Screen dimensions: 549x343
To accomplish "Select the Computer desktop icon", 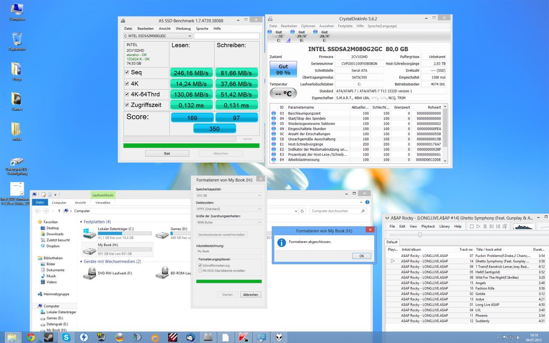I will 17,12.
